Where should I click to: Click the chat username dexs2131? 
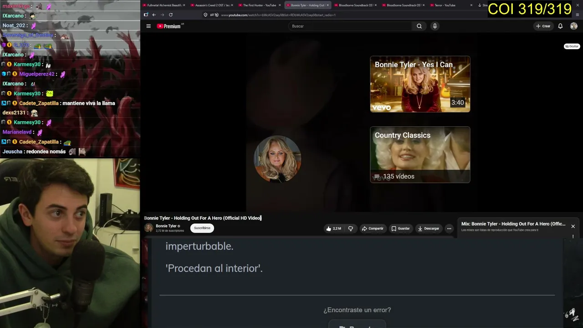pos(14,113)
